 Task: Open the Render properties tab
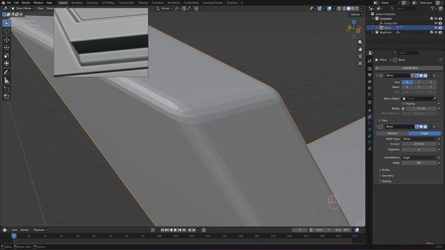pos(369,69)
